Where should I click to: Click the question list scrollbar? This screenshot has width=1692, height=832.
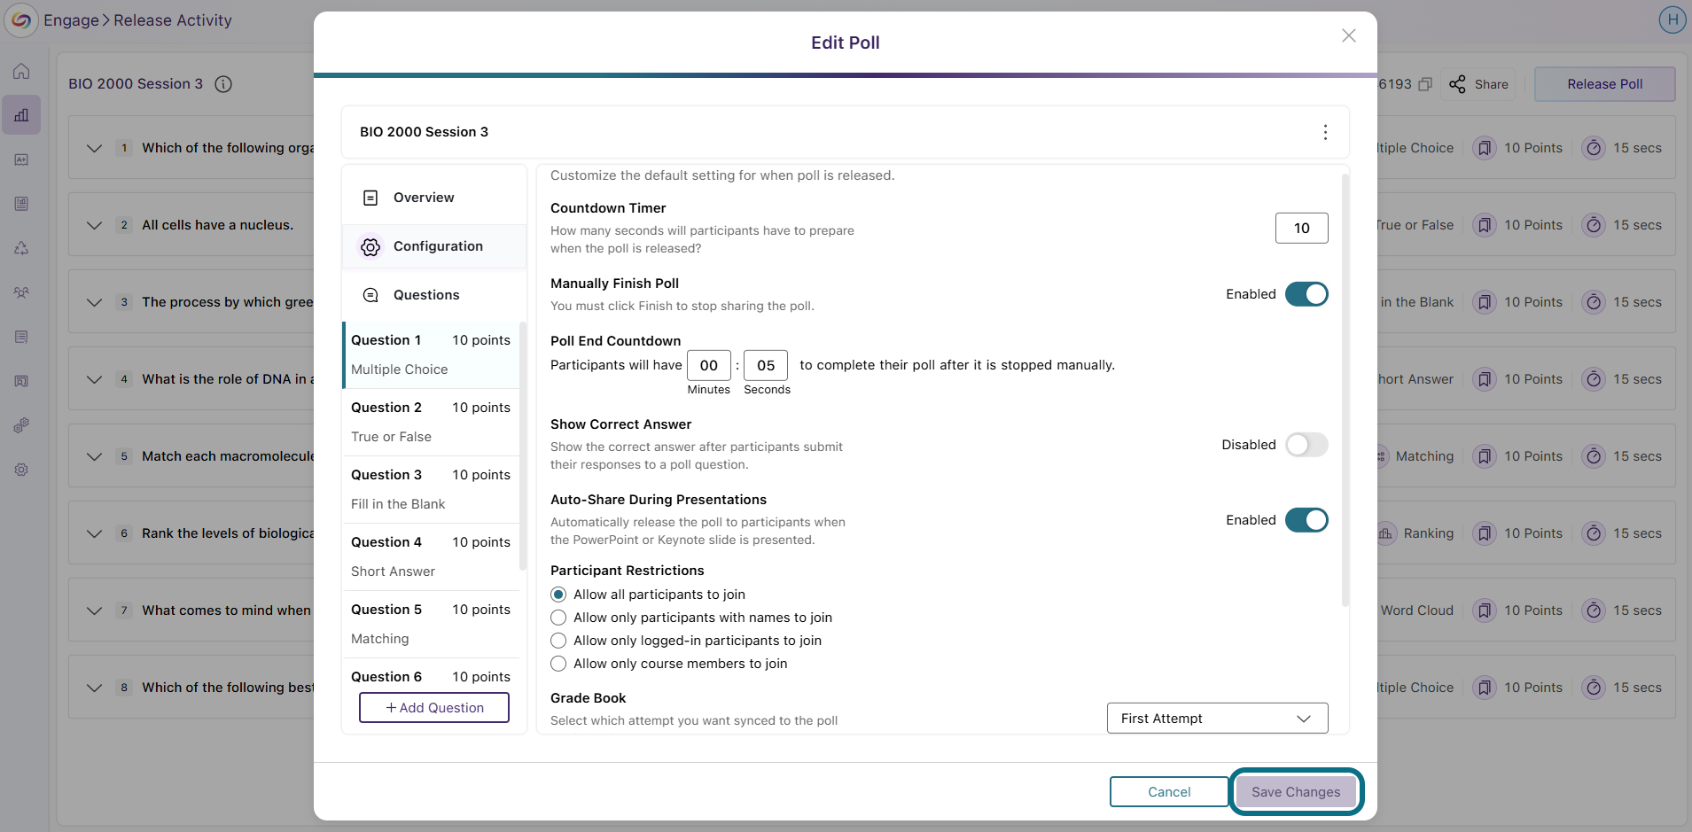[523, 447]
